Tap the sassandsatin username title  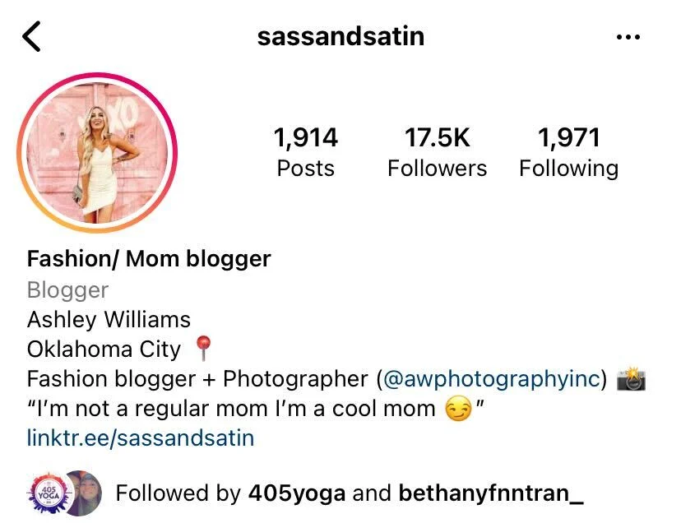click(341, 36)
